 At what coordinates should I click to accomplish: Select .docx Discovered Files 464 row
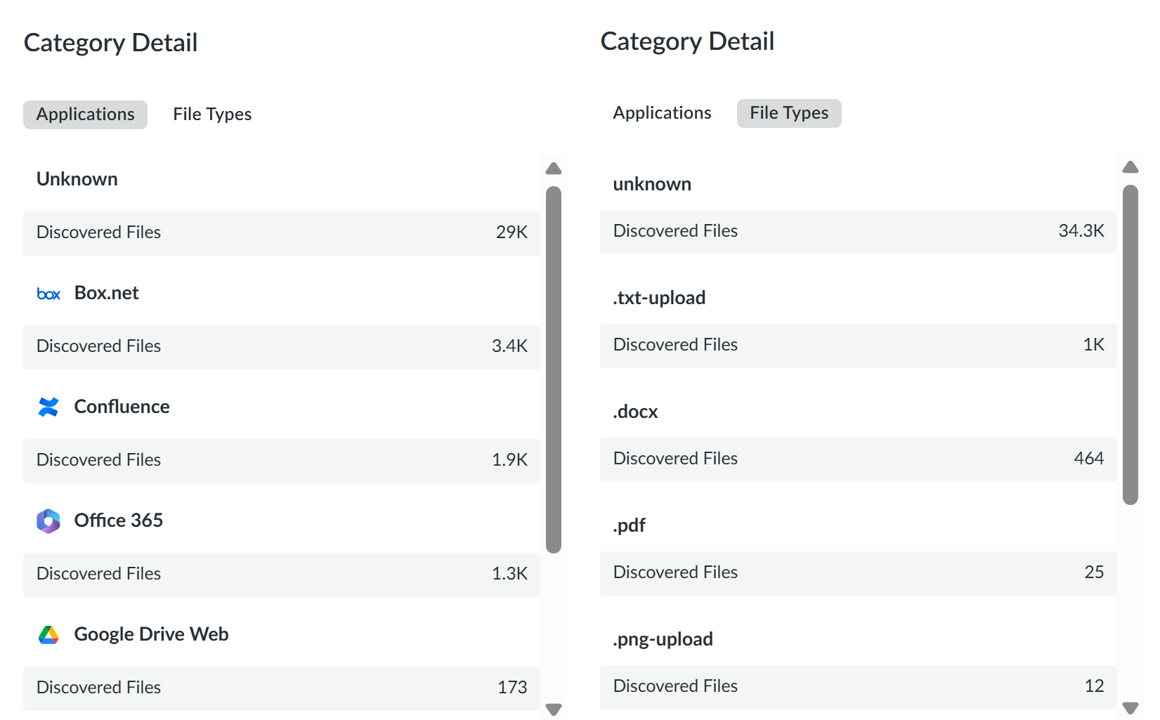pyautogui.click(x=858, y=459)
